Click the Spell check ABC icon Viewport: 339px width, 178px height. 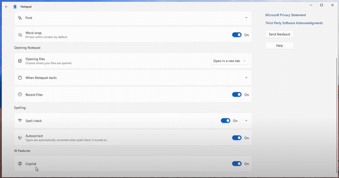pyautogui.click(x=20, y=121)
